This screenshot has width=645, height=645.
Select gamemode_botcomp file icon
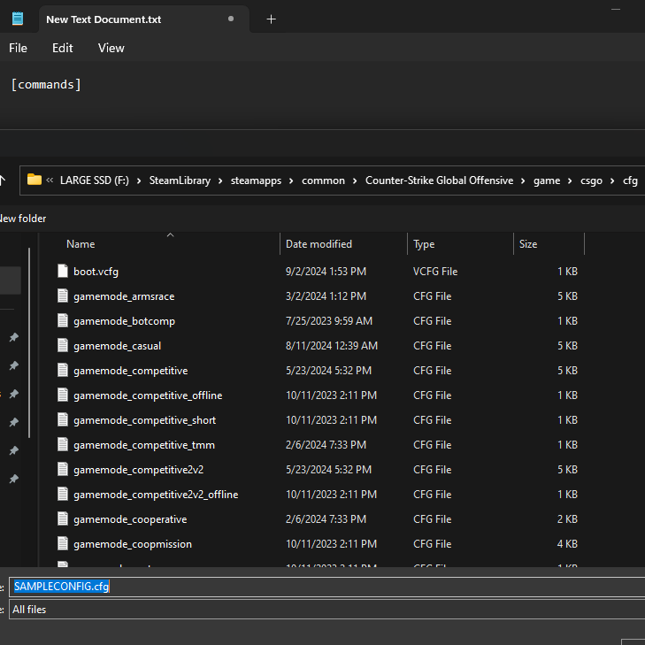pyautogui.click(x=63, y=320)
